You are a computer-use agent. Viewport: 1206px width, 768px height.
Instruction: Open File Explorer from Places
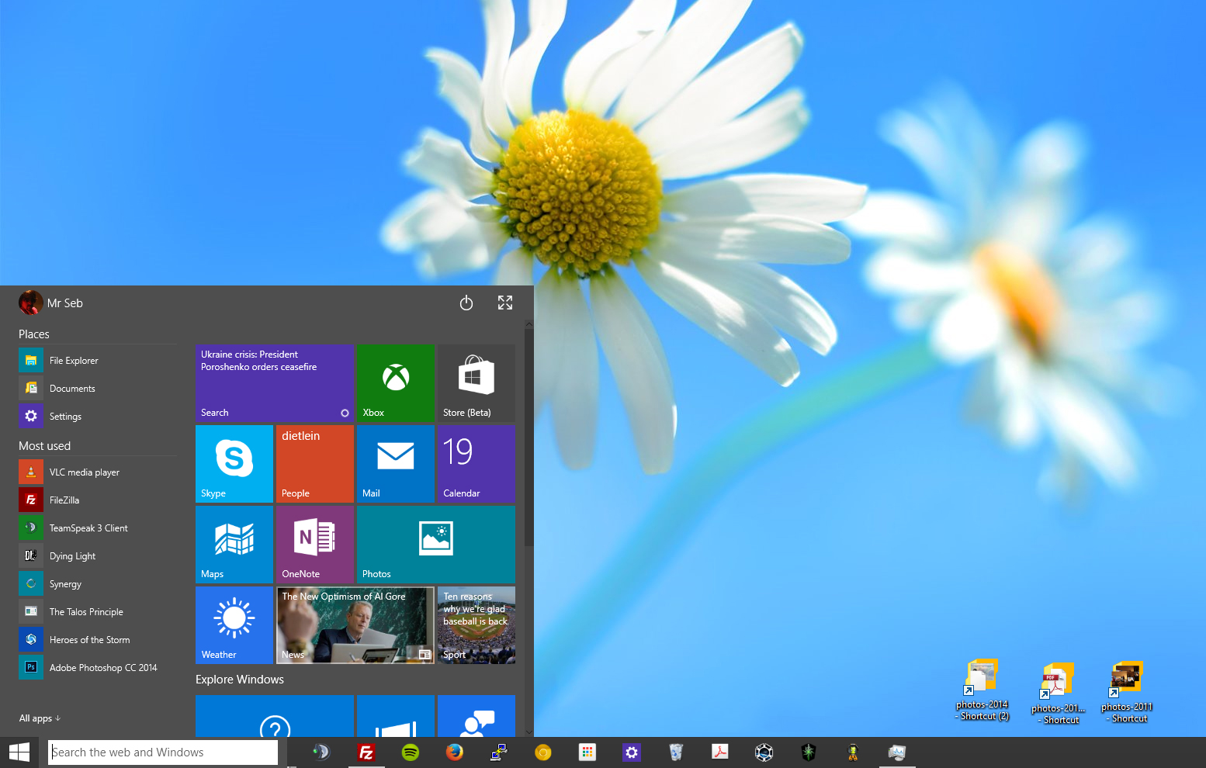[x=73, y=361]
